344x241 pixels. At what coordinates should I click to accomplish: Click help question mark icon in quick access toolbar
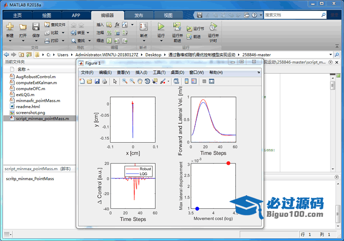tap(255, 15)
